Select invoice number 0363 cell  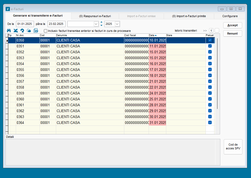28,117
